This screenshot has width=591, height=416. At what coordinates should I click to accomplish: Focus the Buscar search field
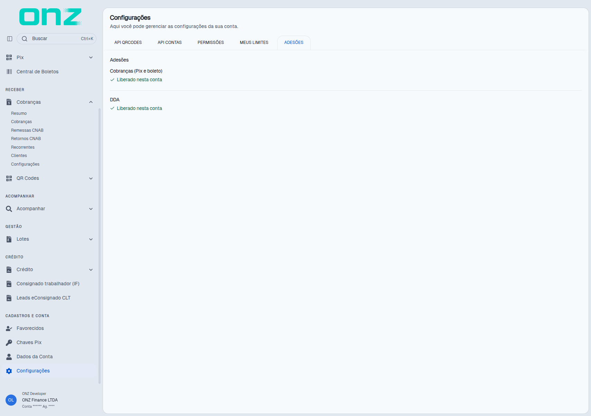[x=57, y=39]
